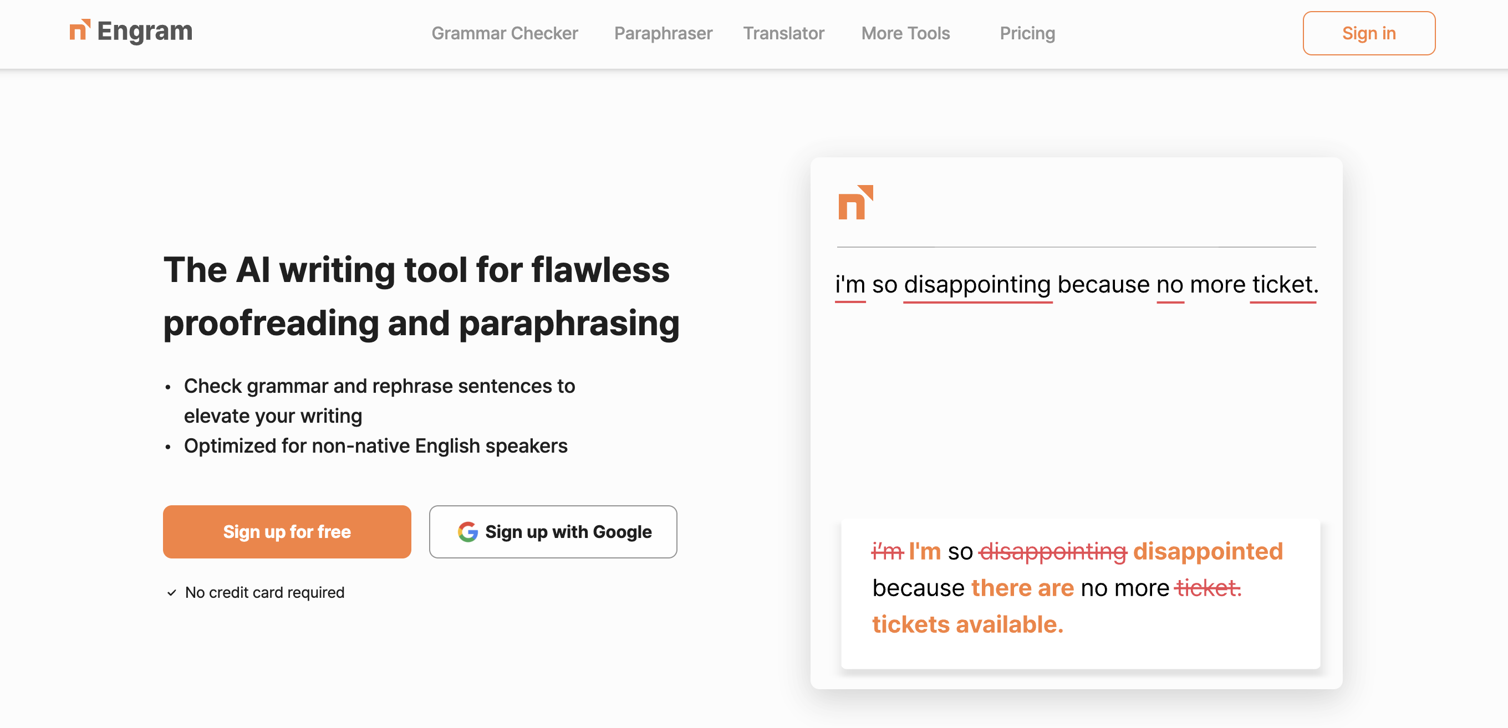The image size is (1508, 728).
Task: Open the Grammar Checker page
Action: click(x=504, y=33)
